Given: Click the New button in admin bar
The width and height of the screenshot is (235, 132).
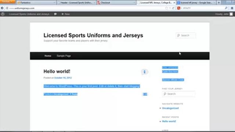Looking at the screenshot, I should (65, 14).
